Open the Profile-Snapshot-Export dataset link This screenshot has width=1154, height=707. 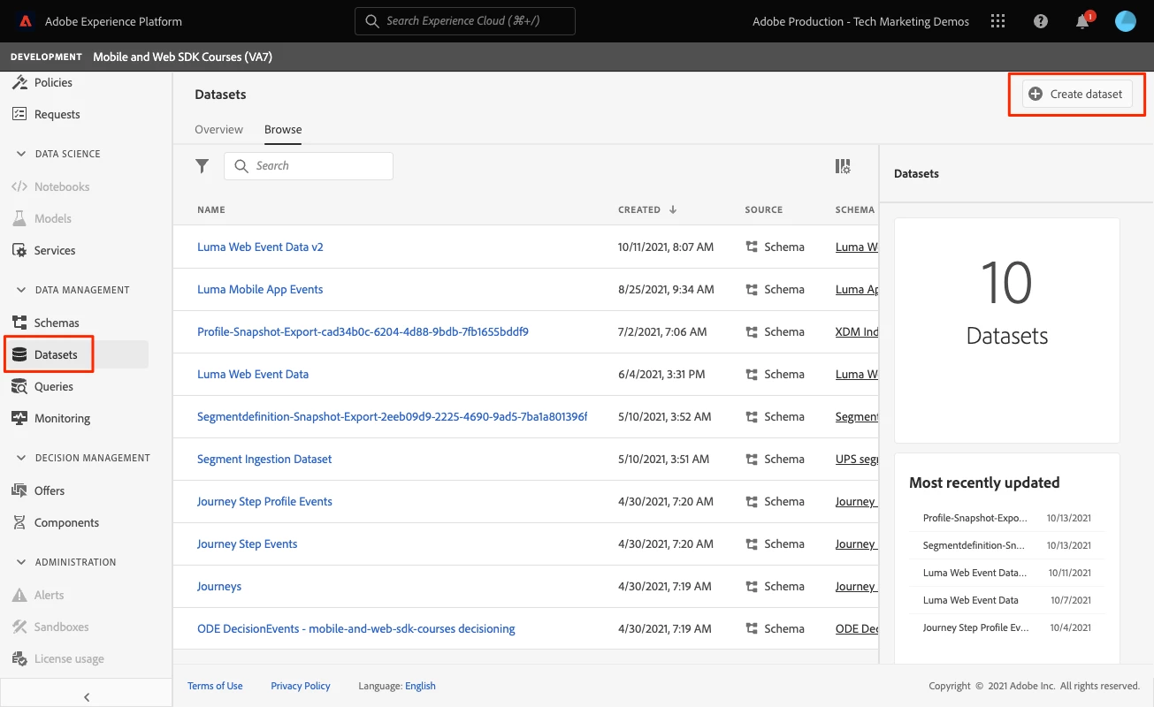[x=363, y=331]
